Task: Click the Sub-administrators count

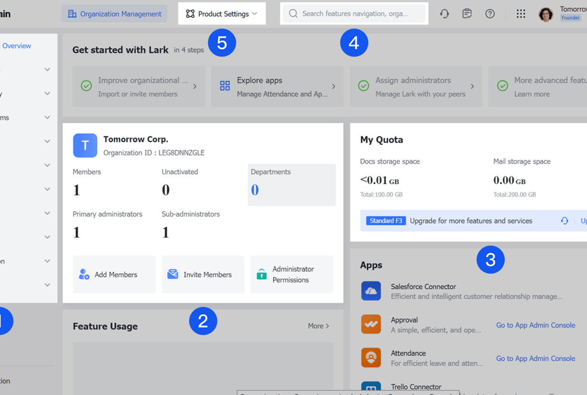Action: click(x=165, y=233)
